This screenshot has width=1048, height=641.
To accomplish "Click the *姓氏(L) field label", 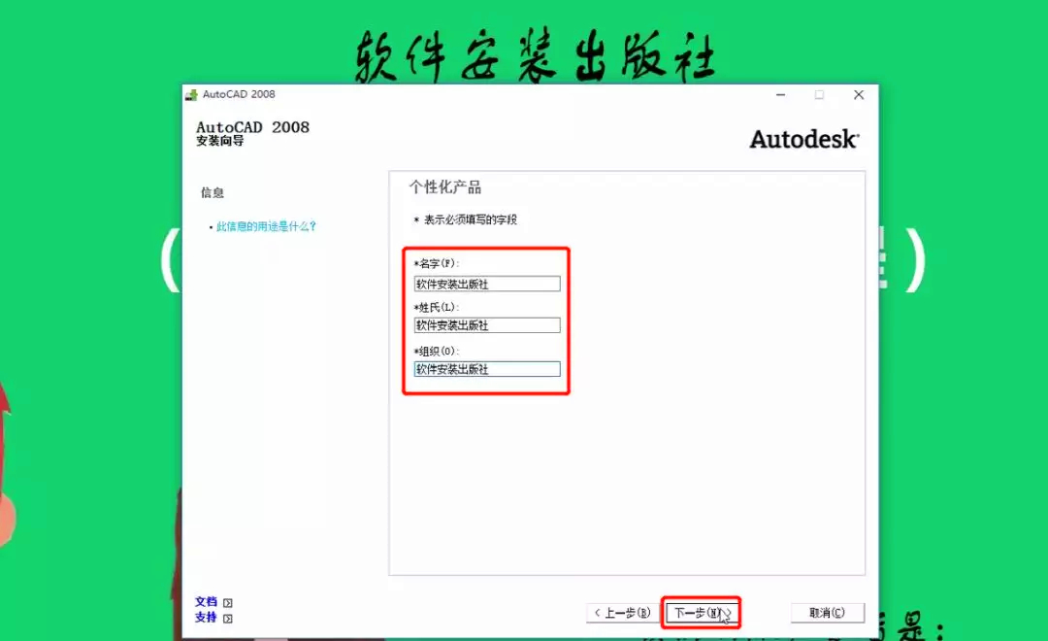I will click(x=436, y=307).
